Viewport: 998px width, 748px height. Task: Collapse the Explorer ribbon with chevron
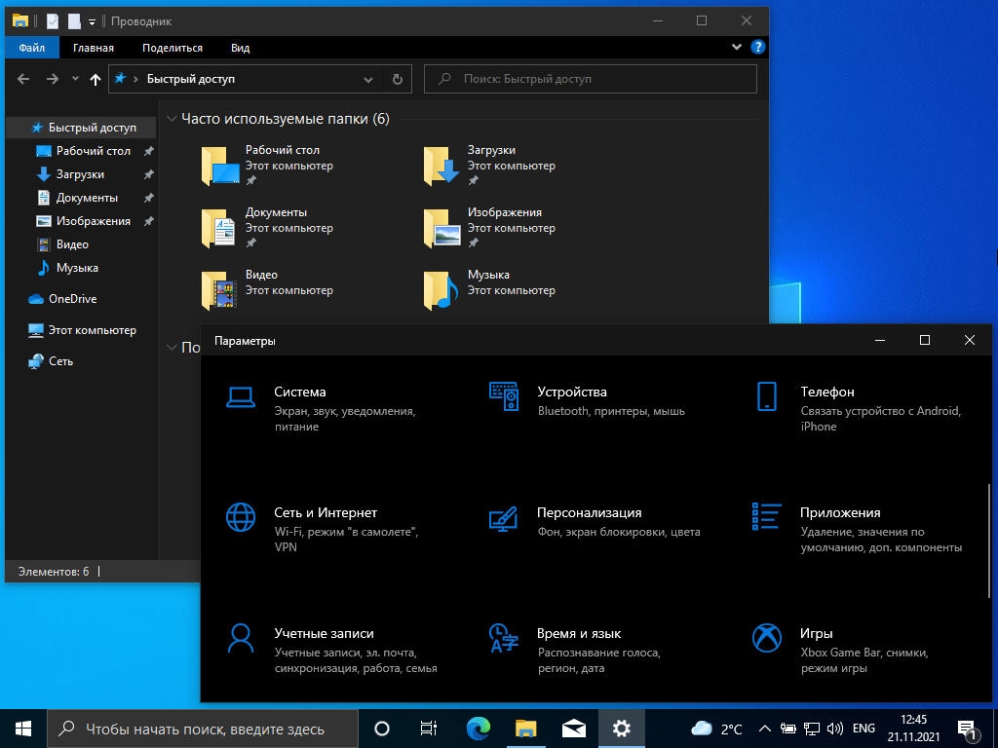(738, 47)
